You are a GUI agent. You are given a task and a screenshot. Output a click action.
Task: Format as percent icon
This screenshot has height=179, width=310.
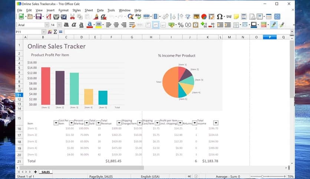tap(181, 25)
